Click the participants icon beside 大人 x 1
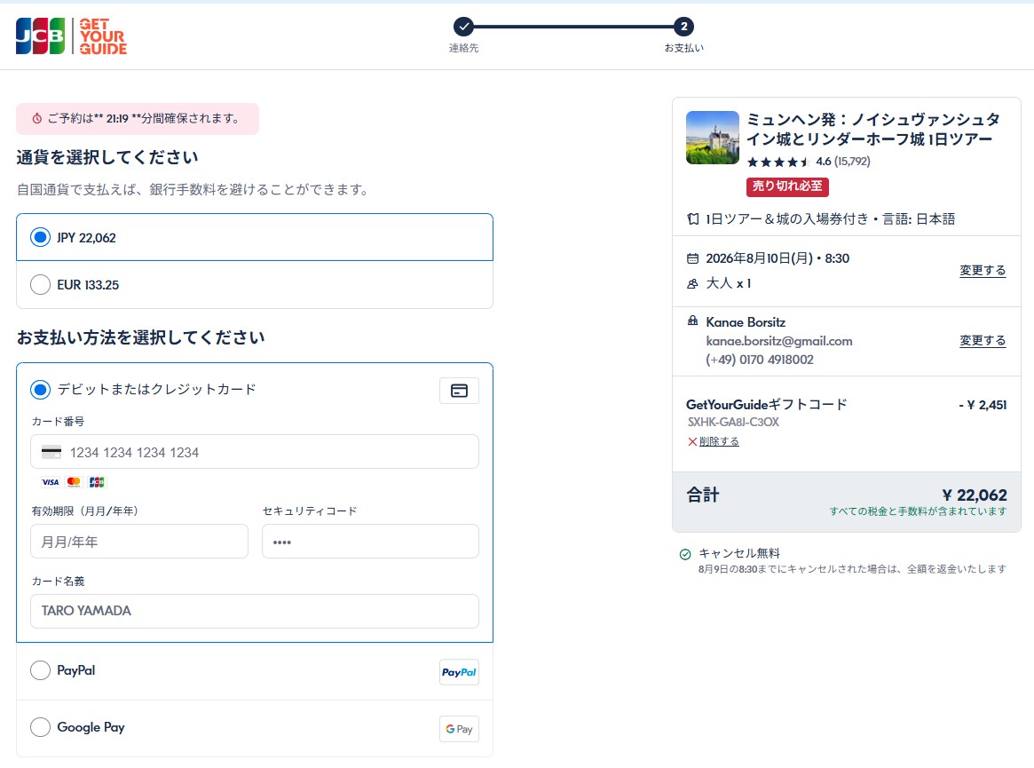Image resolution: width=1034 pixels, height=768 pixels. [692, 284]
